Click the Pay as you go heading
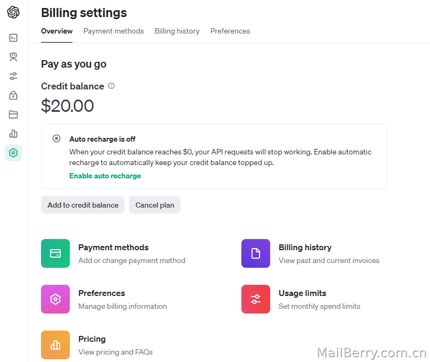430x362 pixels. pyautogui.click(x=74, y=64)
